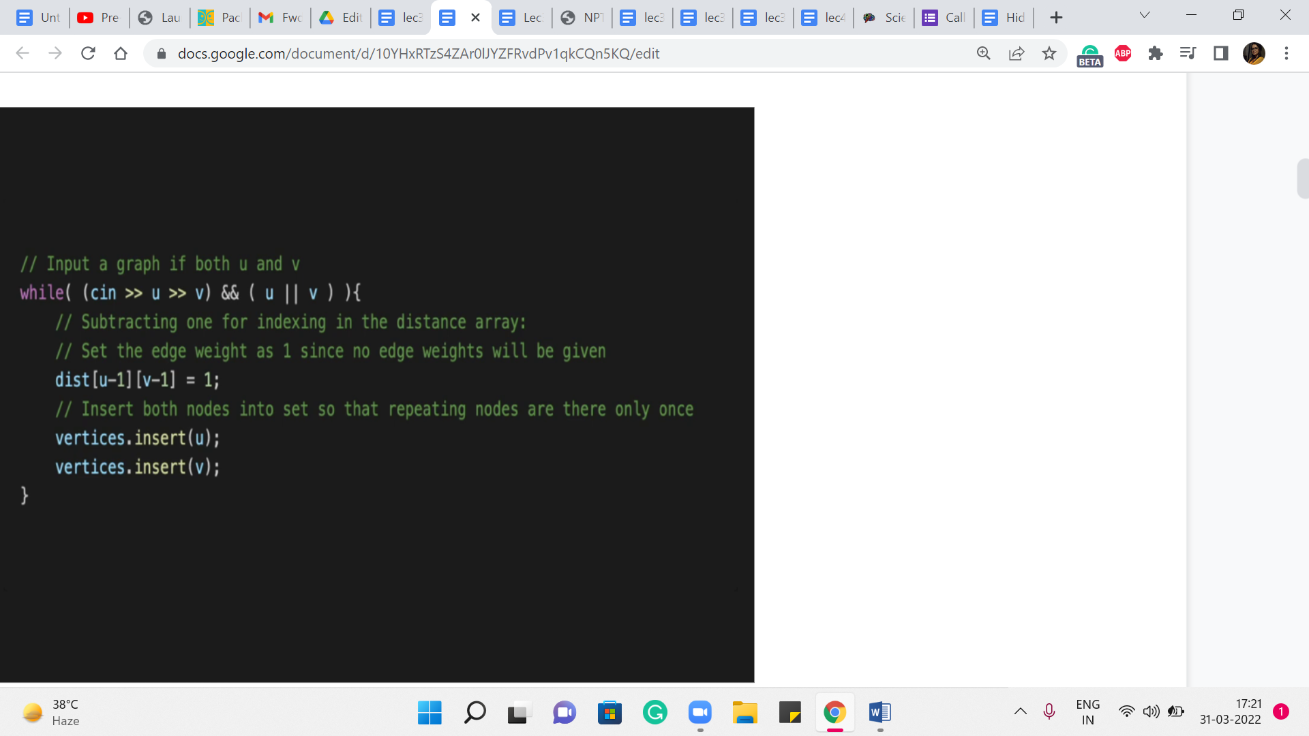Screen dimensions: 1309x736
Task: Toggle the browser side panel
Action: coord(1220,53)
